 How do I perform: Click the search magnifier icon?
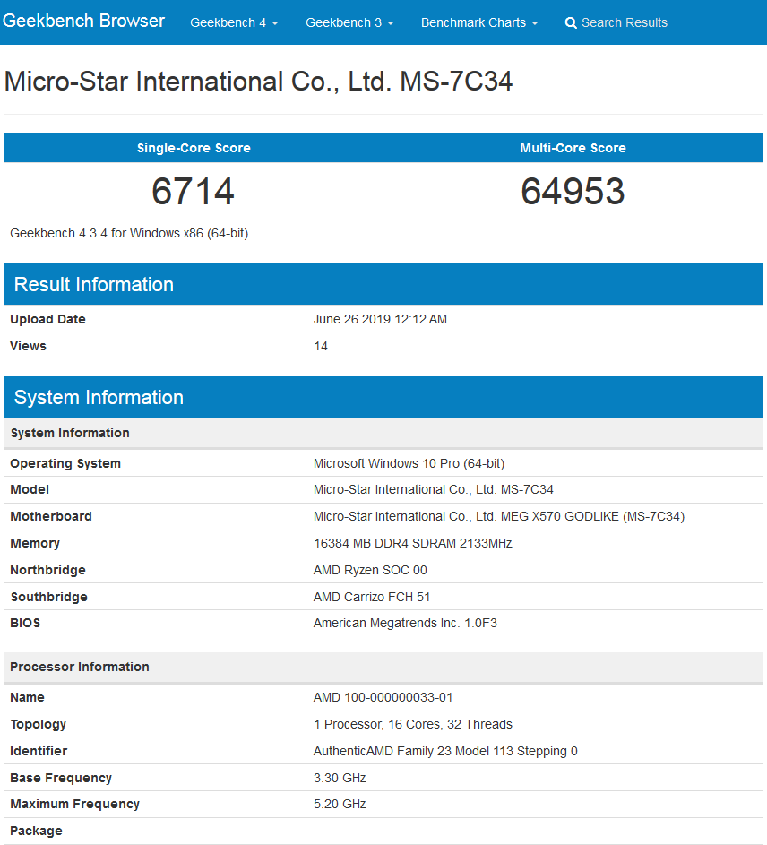[x=571, y=22]
